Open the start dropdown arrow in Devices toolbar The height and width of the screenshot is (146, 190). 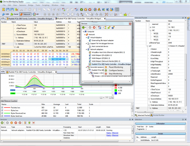pos(86,28)
